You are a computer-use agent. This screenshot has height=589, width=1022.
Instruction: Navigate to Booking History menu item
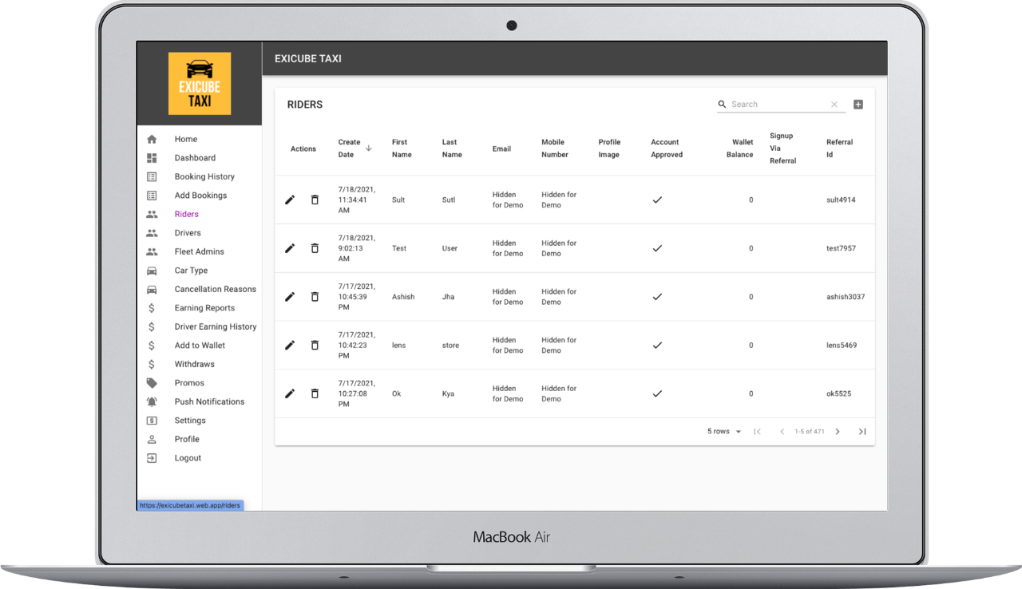point(204,176)
